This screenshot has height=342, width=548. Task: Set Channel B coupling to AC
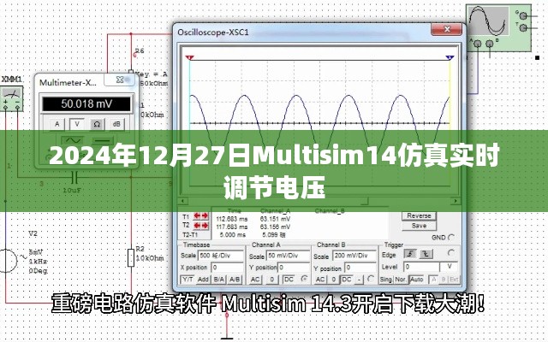320,280
